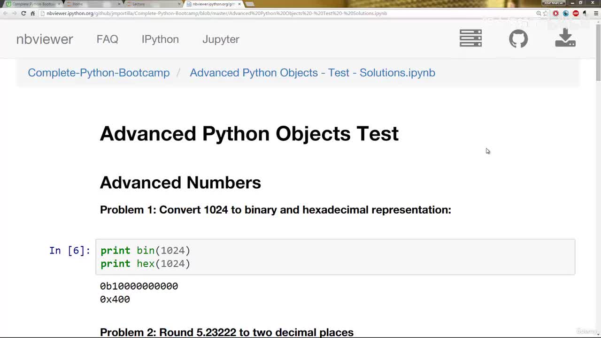Open the nbviewer home logo link
This screenshot has height=338, width=601.
pyautogui.click(x=45, y=39)
